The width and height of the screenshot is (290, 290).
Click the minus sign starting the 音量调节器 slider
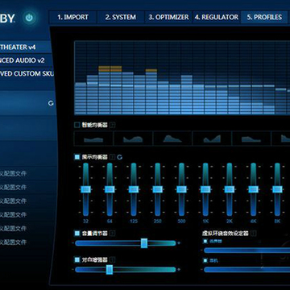point(72,243)
